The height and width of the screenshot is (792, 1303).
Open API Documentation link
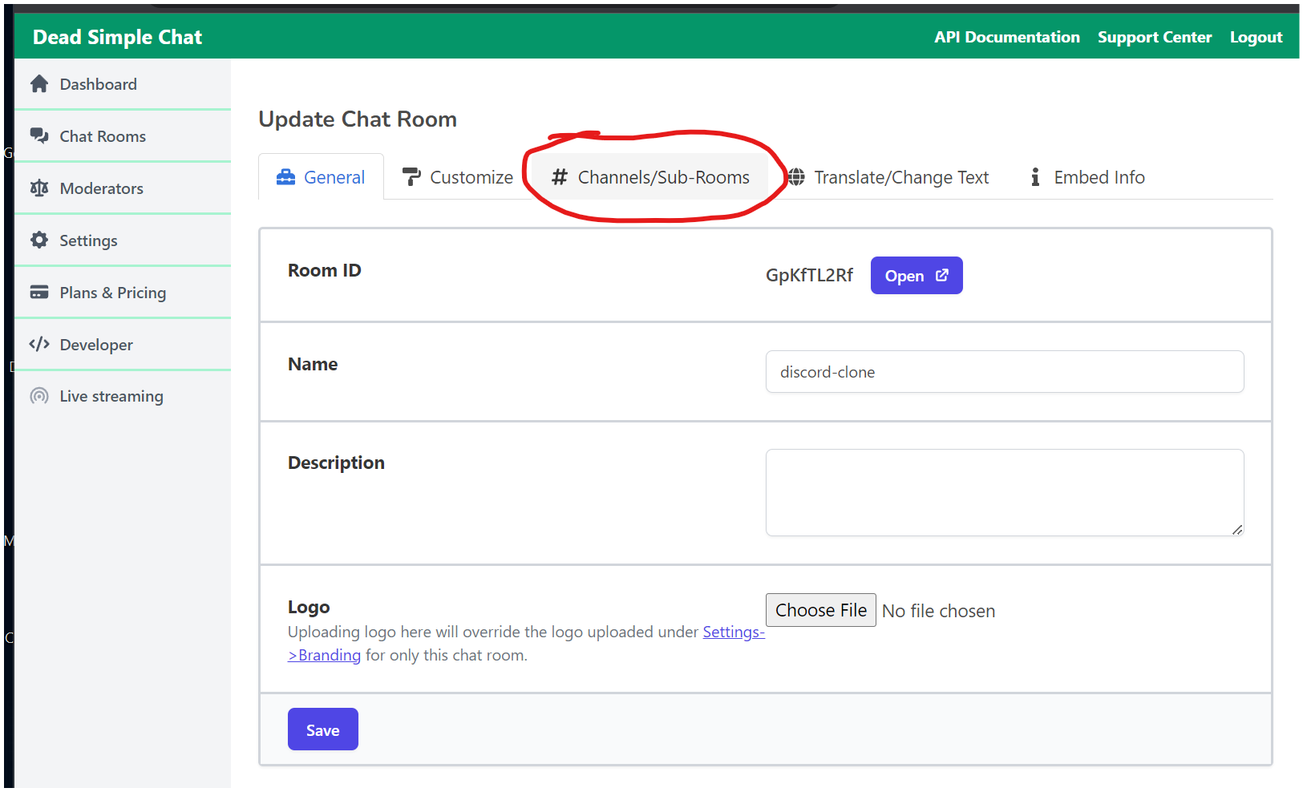click(x=1006, y=37)
